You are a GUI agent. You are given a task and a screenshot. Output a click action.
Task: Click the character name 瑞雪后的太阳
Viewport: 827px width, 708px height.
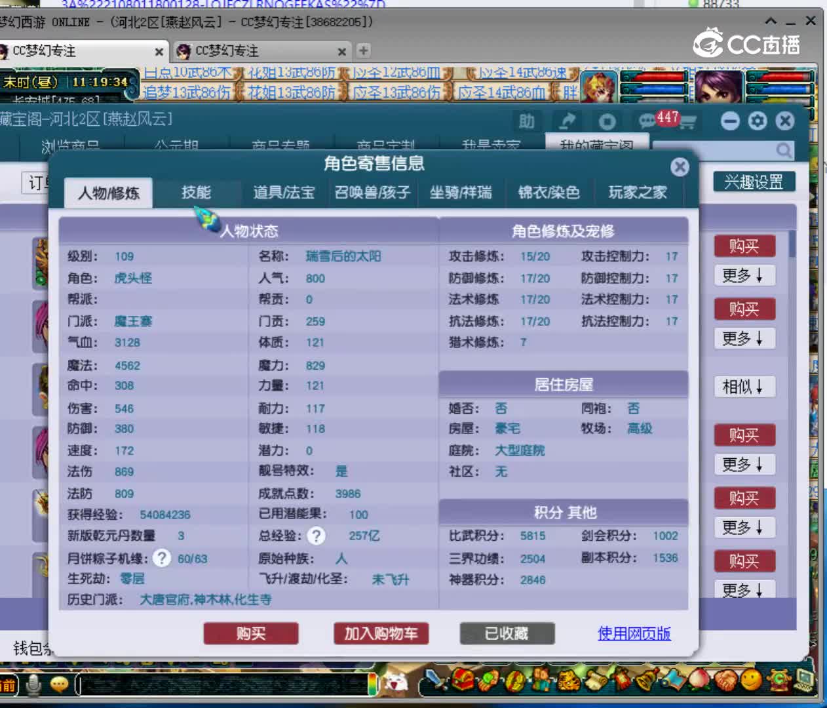point(343,256)
